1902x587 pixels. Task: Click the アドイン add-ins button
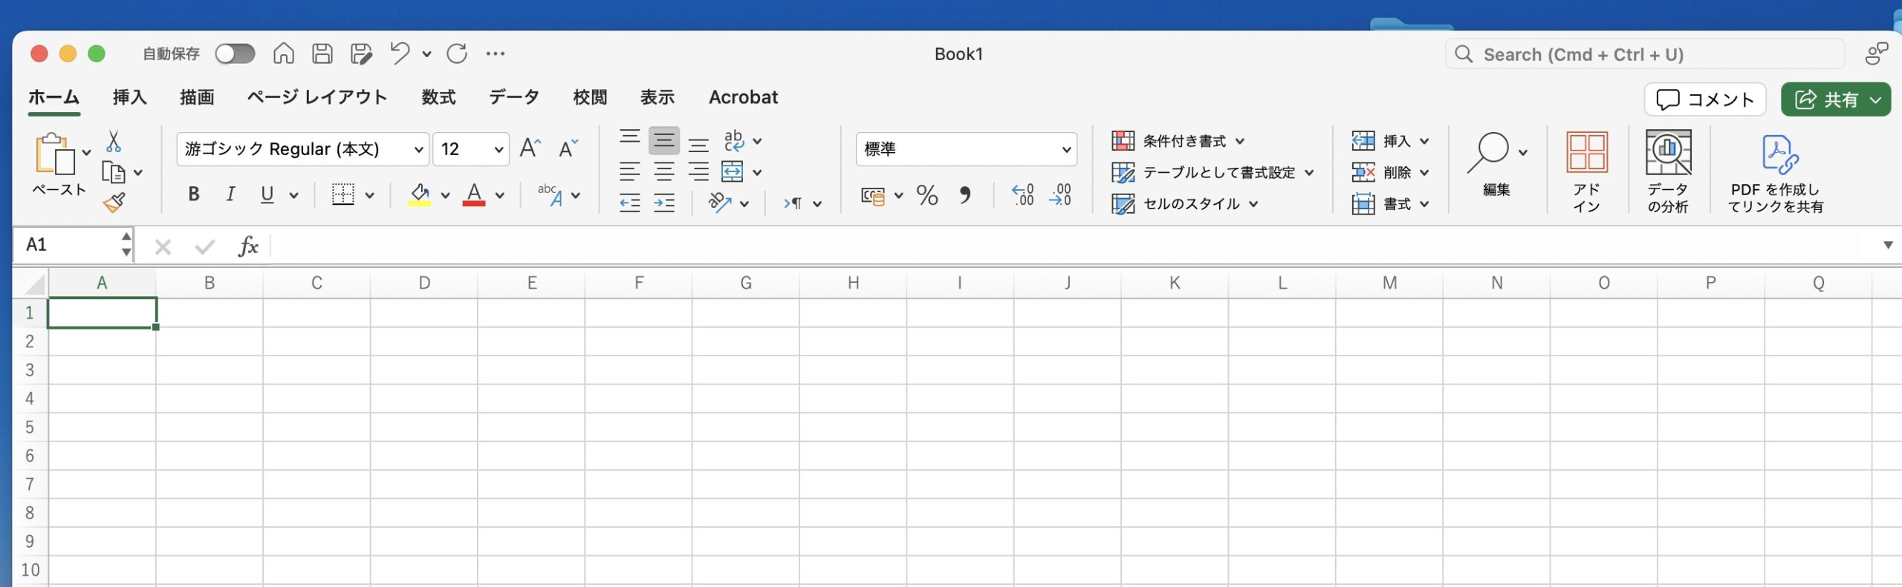pyautogui.click(x=1587, y=172)
